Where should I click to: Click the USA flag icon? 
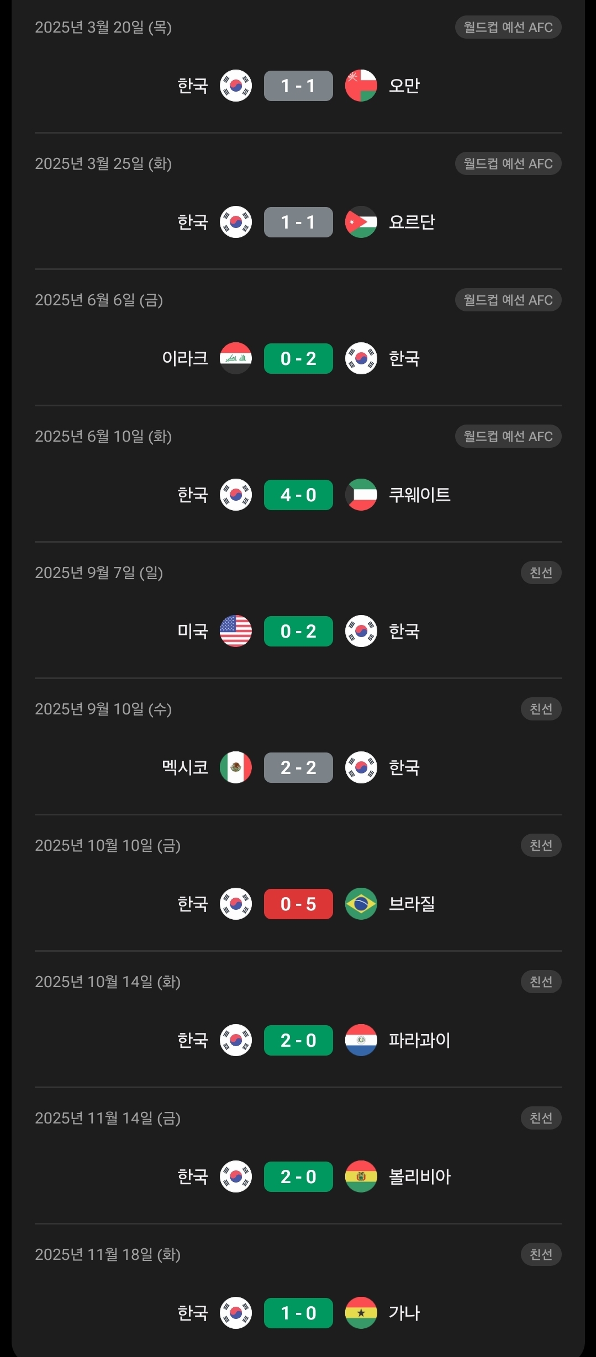pos(236,631)
